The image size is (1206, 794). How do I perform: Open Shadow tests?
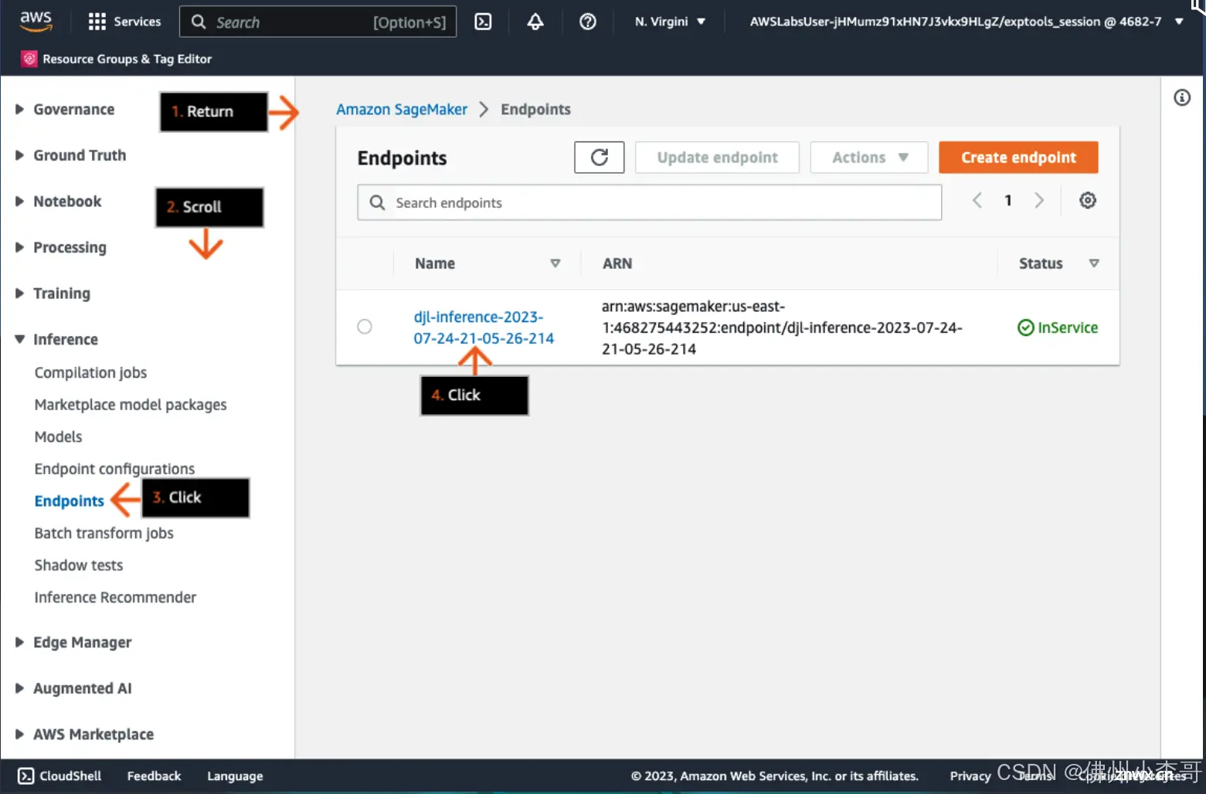click(78, 565)
